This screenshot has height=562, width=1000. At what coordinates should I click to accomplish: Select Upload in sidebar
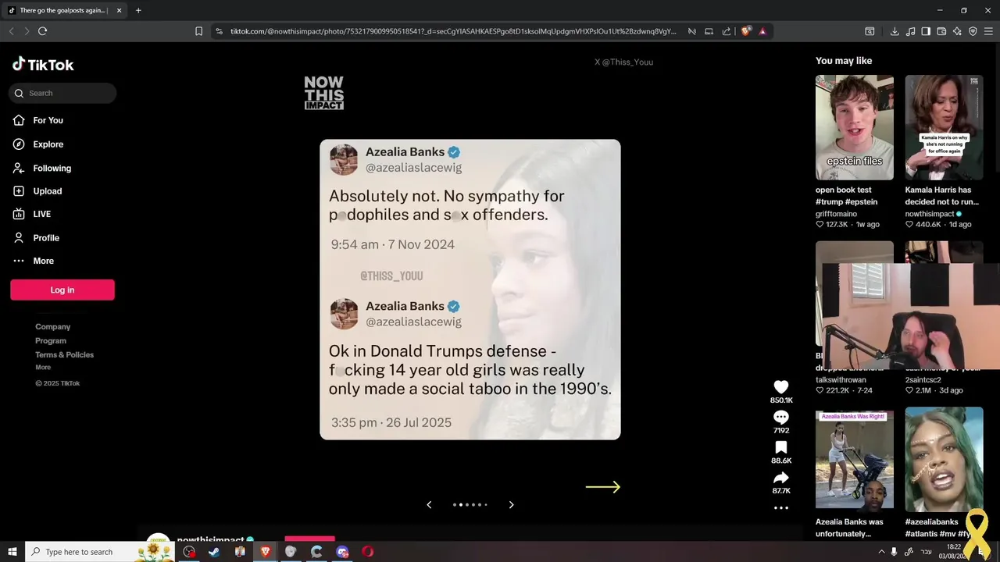click(37, 191)
